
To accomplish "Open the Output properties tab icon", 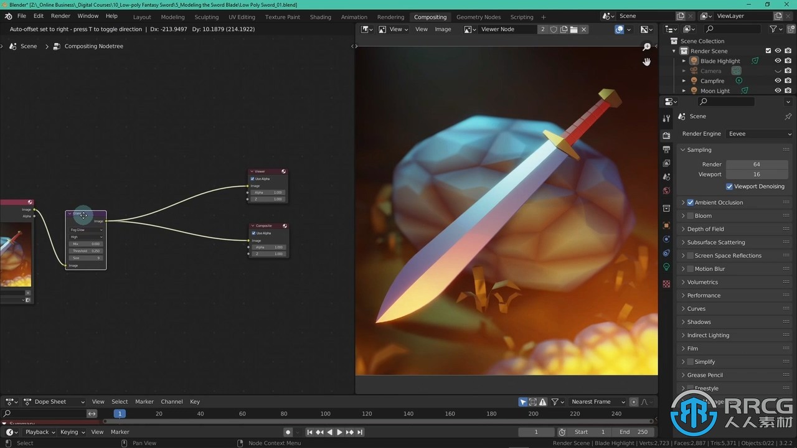I will tap(666, 149).
